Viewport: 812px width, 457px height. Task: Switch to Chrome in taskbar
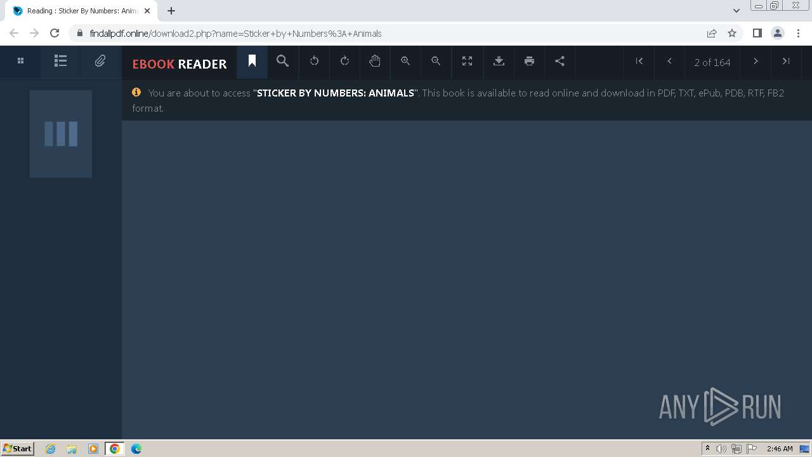click(x=115, y=449)
